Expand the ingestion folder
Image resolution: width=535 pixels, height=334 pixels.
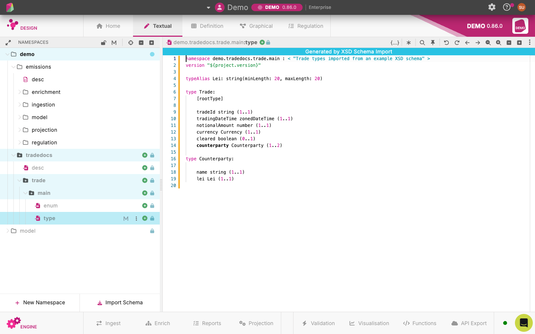click(19, 105)
